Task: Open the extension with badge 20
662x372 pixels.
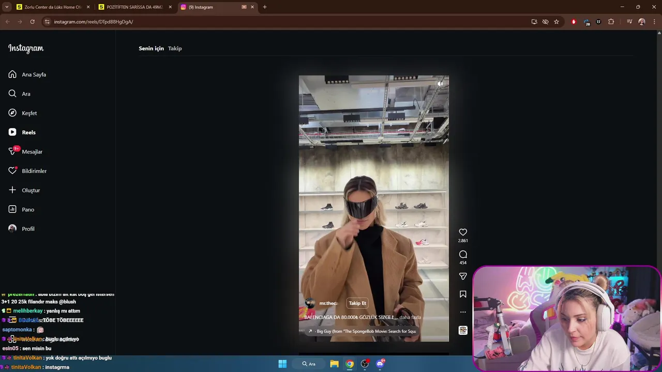Action: click(586, 22)
